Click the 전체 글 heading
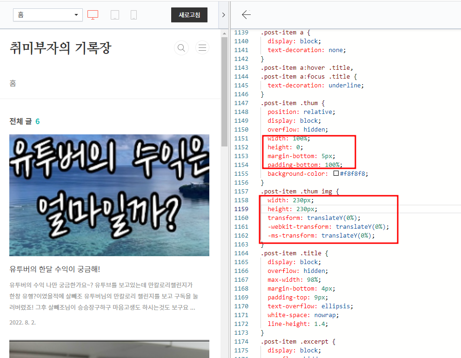The height and width of the screenshot is (358, 461). (x=20, y=121)
